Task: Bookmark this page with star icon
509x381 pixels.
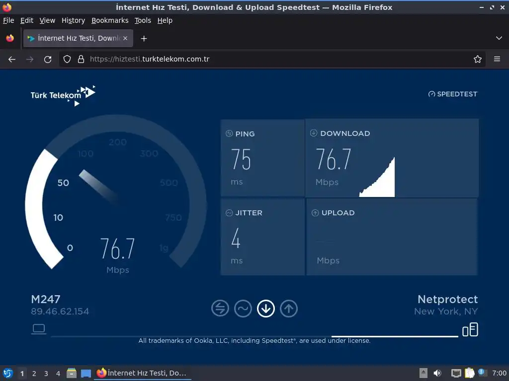Action: coord(478,60)
